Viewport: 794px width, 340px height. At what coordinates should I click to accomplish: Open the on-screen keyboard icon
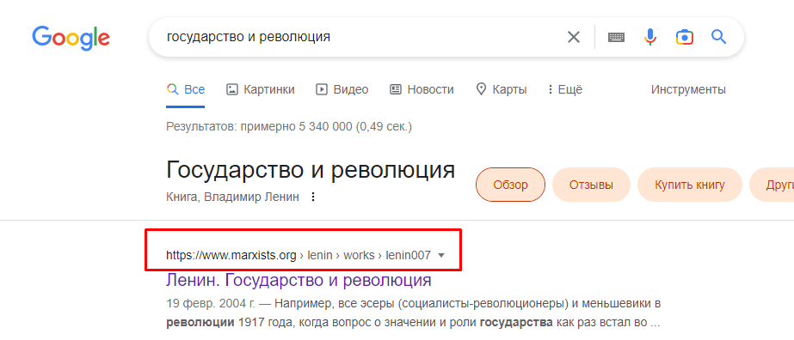(x=616, y=37)
